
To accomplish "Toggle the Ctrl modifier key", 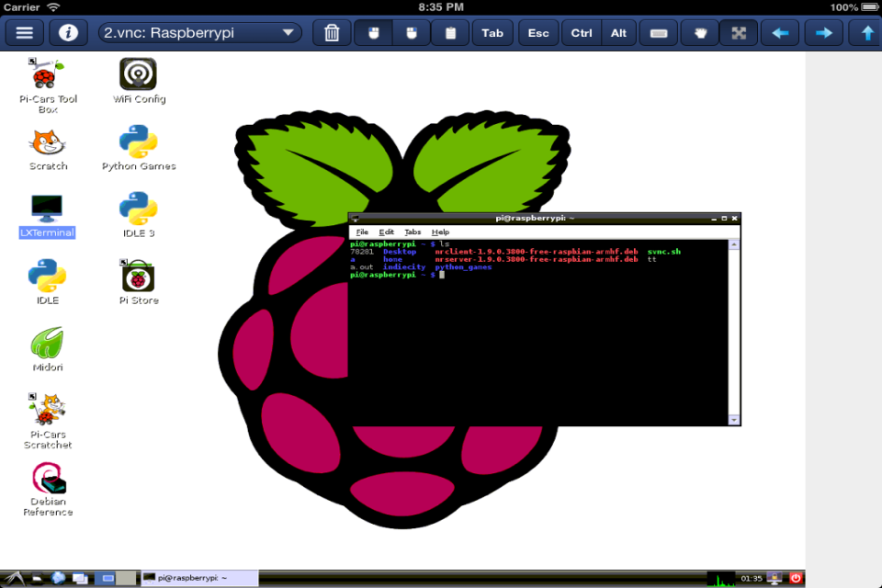I will [581, 33].
